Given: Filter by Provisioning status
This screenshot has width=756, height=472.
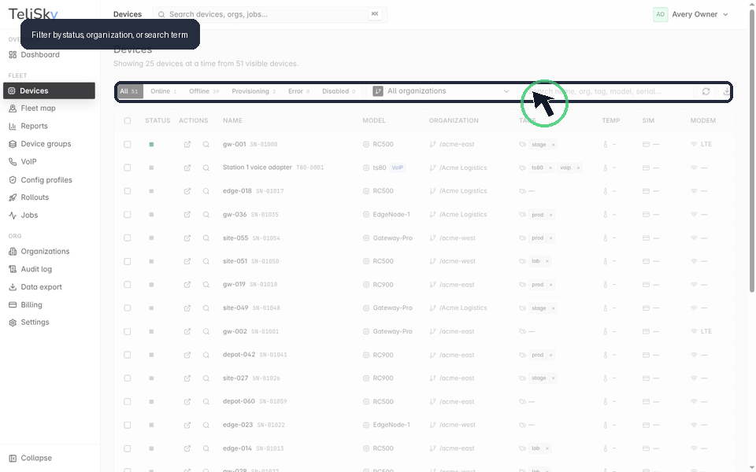Looking at the screenshot, I should click(x=254, y=91).
